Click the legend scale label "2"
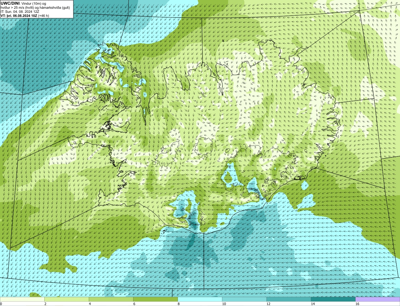400x306 pixels. pos(45,304)
